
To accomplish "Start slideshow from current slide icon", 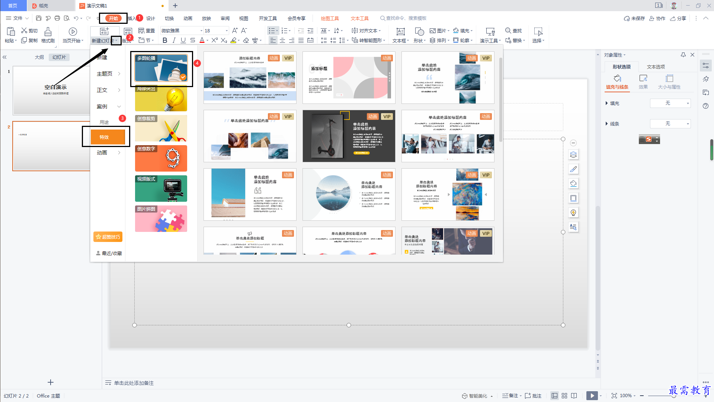I will pyautogui.click(x=73, y=32).
